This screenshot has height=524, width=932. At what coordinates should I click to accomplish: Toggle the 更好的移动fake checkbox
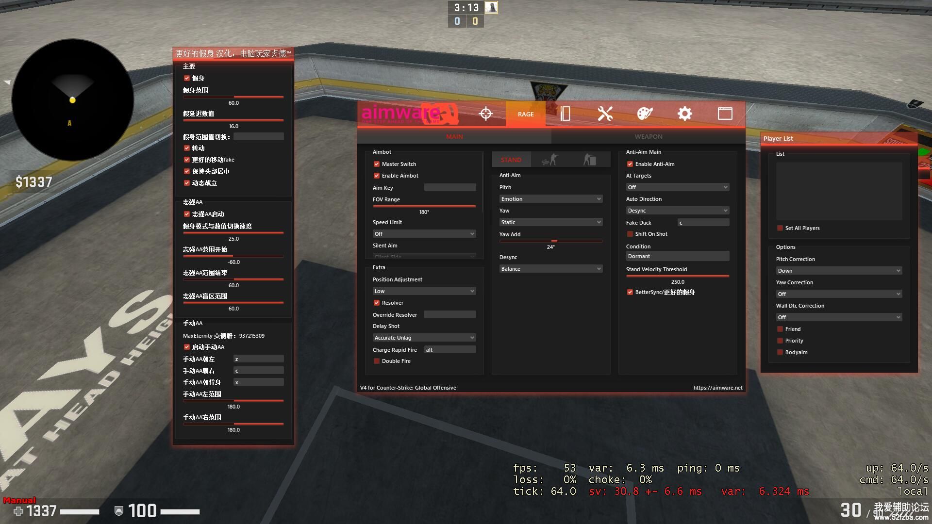pyautogui.click(x=186, y=160)
